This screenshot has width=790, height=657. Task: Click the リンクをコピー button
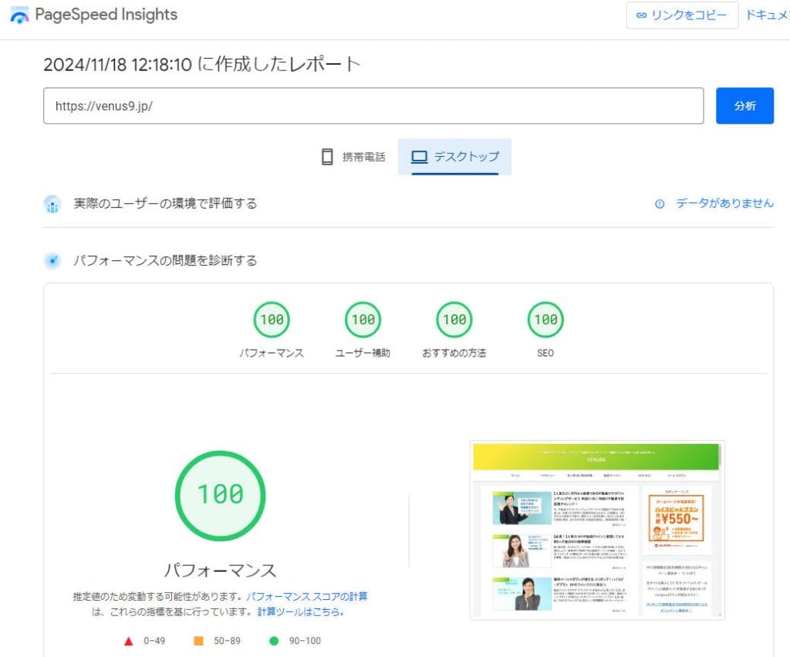click(682, 15)
